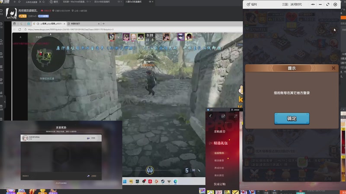Clear the Douyu search box with its X

click(40, 2)
